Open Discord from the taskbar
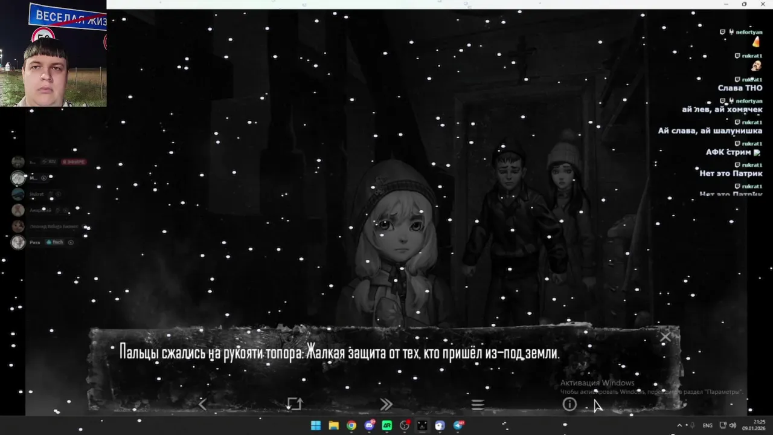Viewport: 773px width, 435px height. 369,425
